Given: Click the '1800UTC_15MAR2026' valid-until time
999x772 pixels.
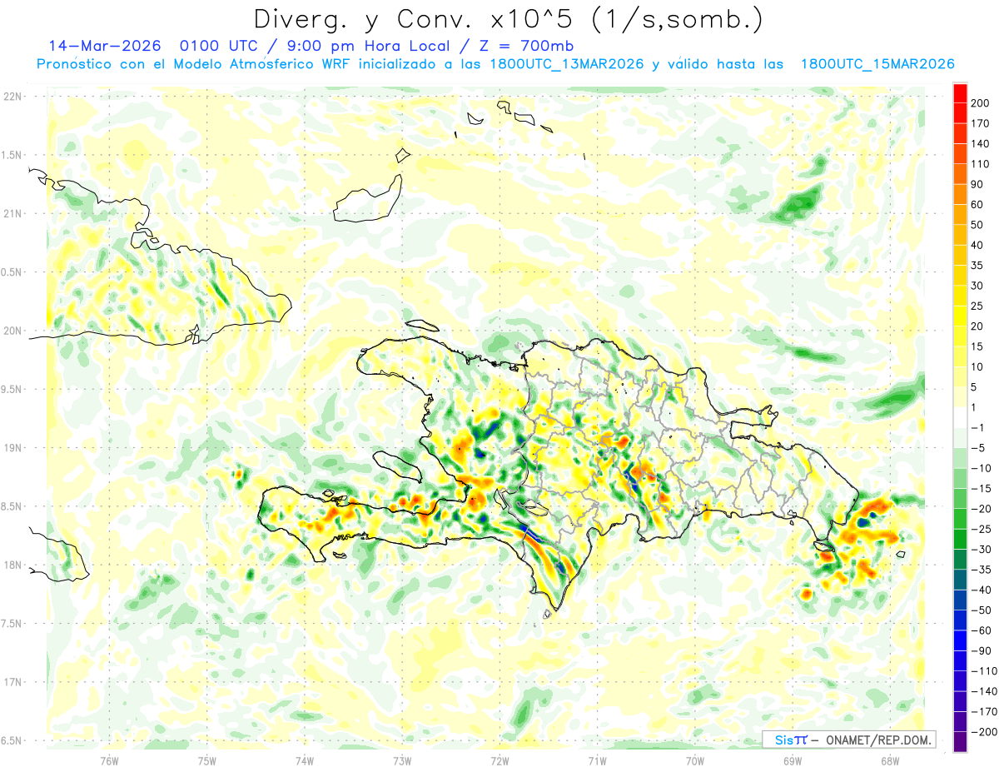Looking at the screenshot, I should pyautogui.click(x=877, y=64).
